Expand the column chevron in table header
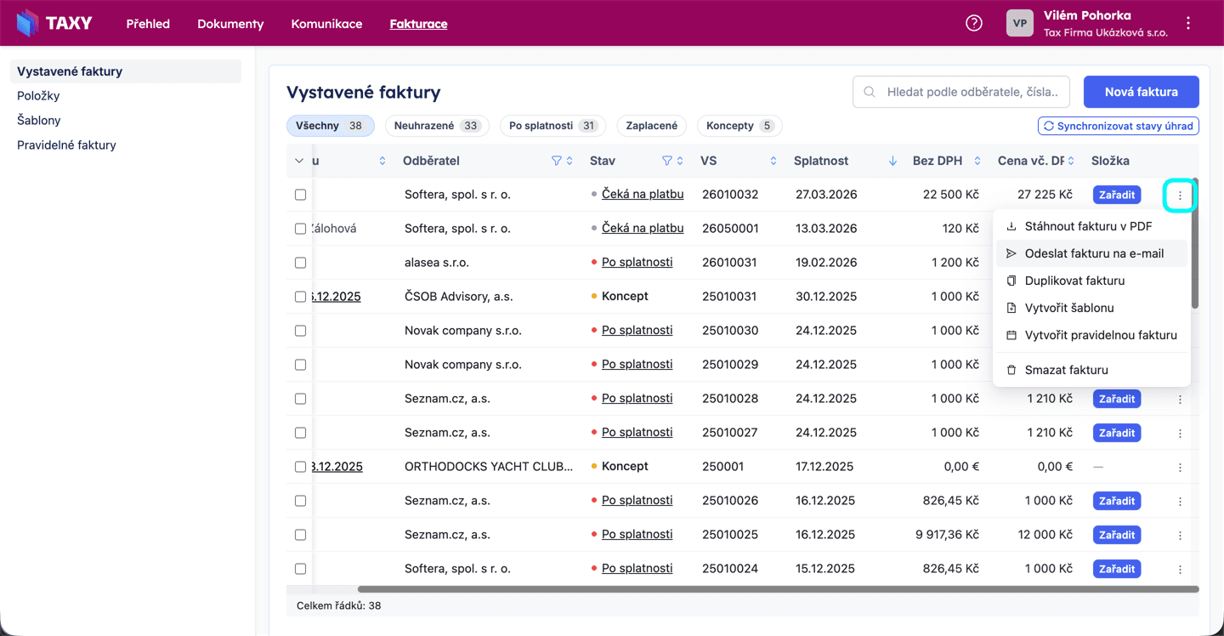 299,161
